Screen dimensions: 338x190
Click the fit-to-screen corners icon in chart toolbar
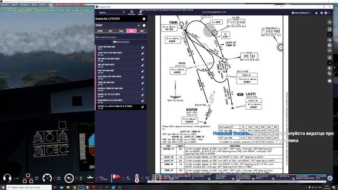point(330,35)
